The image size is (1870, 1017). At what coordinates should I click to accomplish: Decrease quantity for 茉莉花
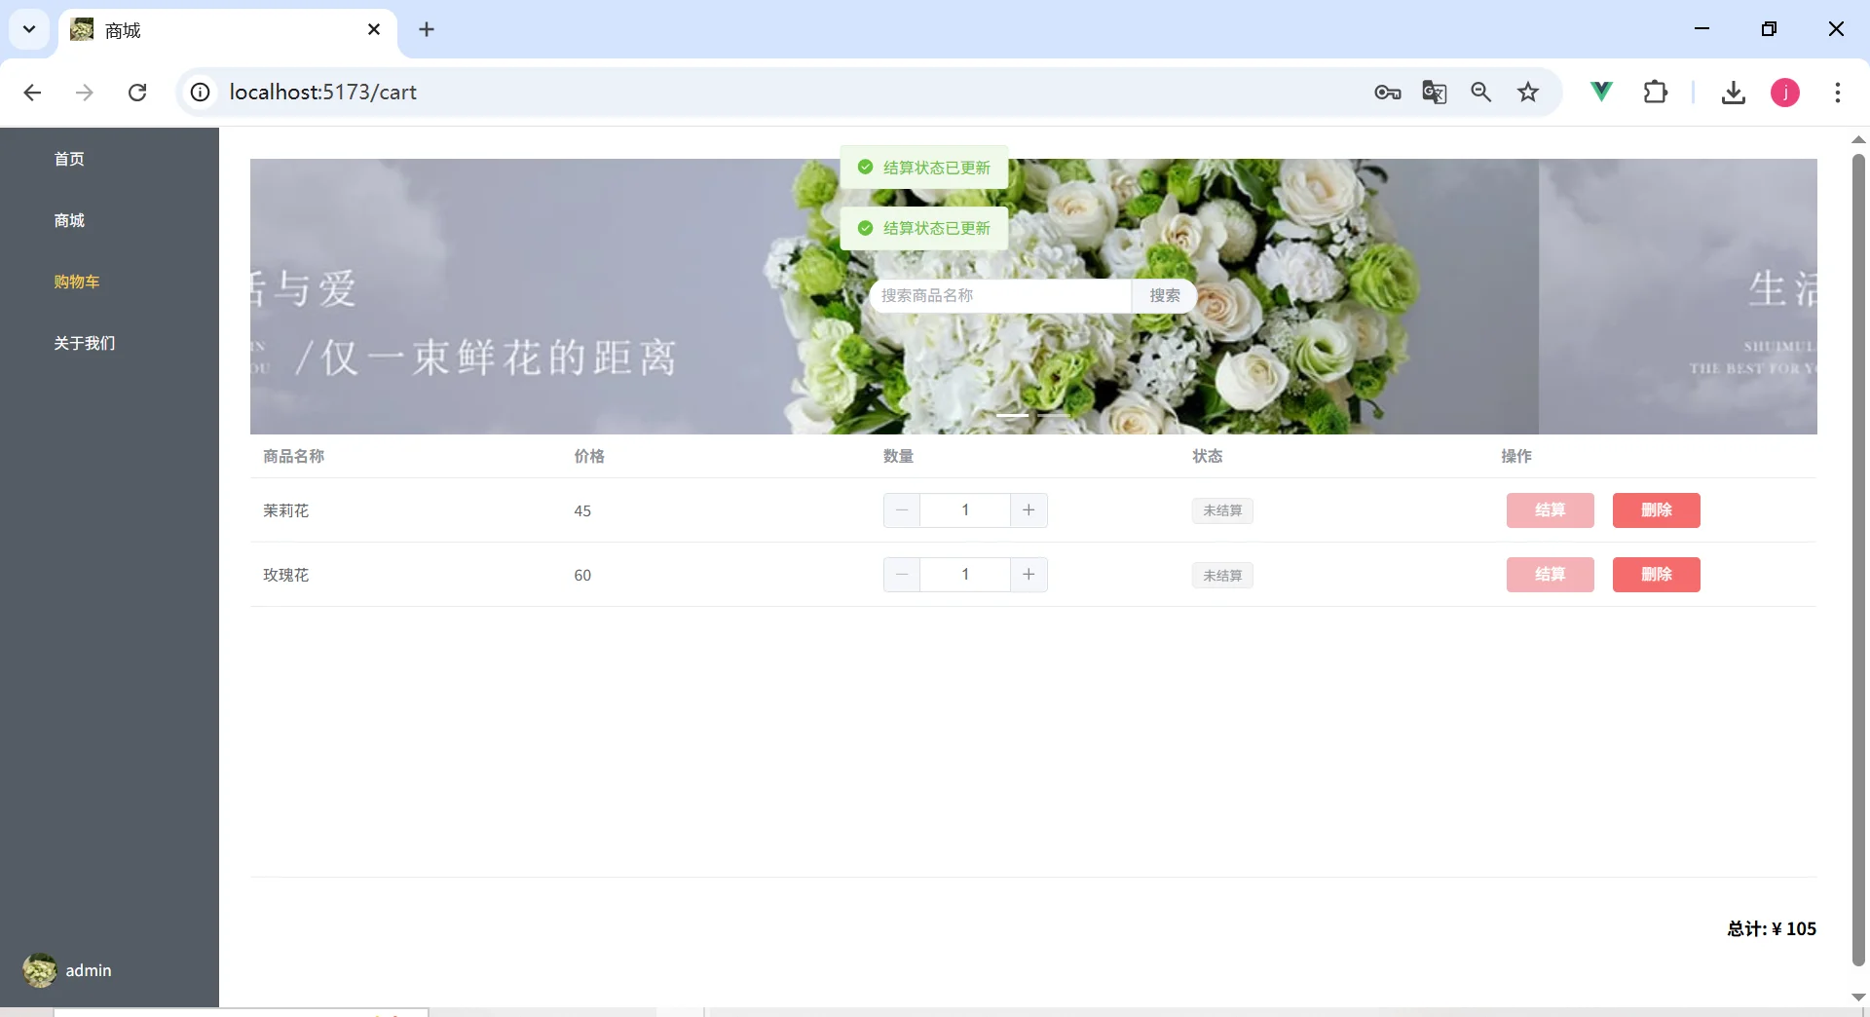(902, 510)
